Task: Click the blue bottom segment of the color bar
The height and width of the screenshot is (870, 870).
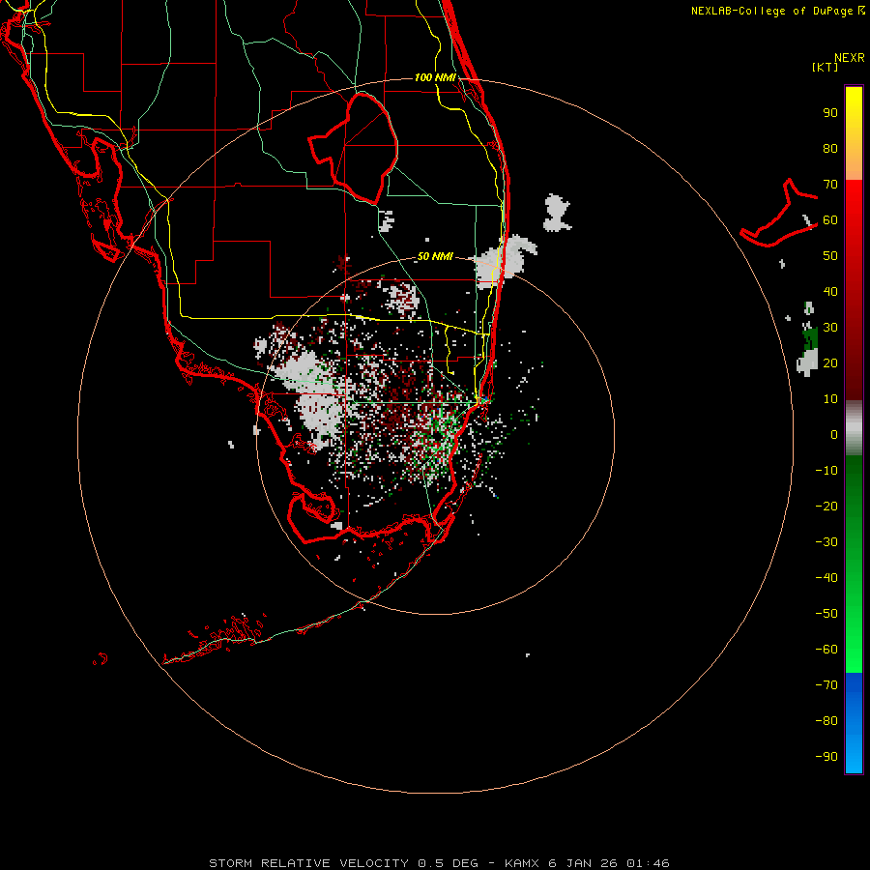Action: [854, 723]
